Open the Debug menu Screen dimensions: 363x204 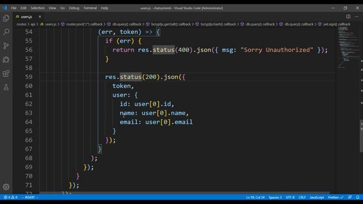(74, 8)
